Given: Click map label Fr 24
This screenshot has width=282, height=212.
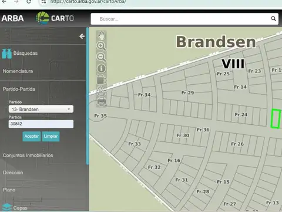Looking at the screenshot, I should pos(241,115).
